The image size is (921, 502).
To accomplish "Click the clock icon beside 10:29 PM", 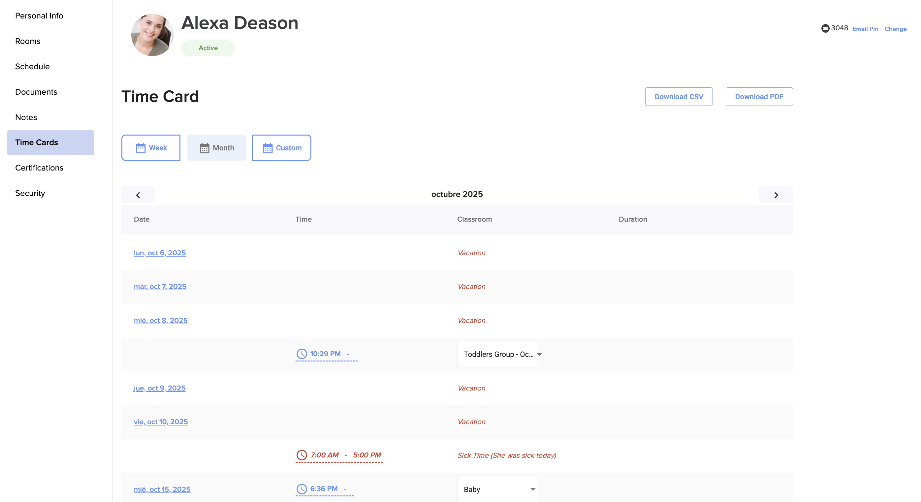I will click(x=302, y=354).
